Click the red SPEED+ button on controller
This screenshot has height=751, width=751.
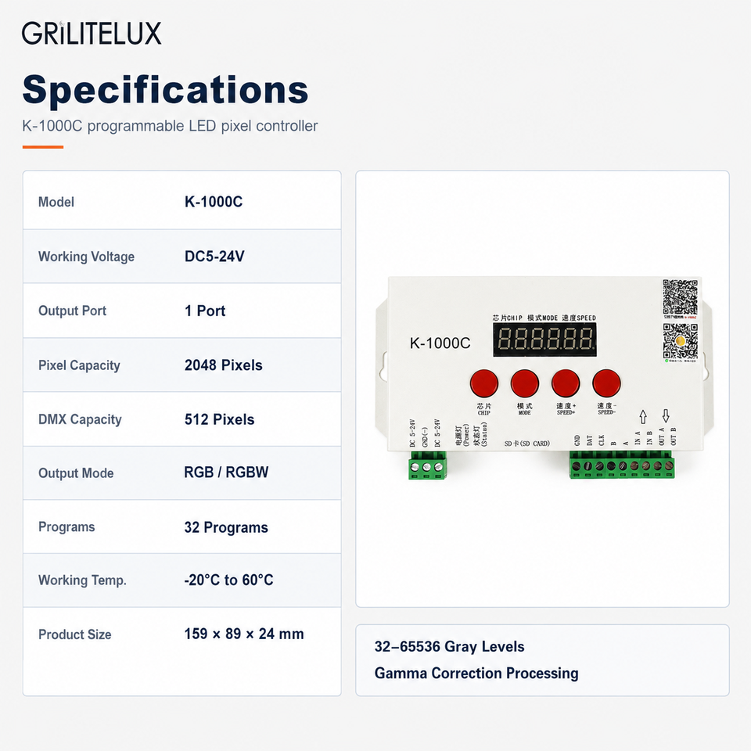point(565,383)
